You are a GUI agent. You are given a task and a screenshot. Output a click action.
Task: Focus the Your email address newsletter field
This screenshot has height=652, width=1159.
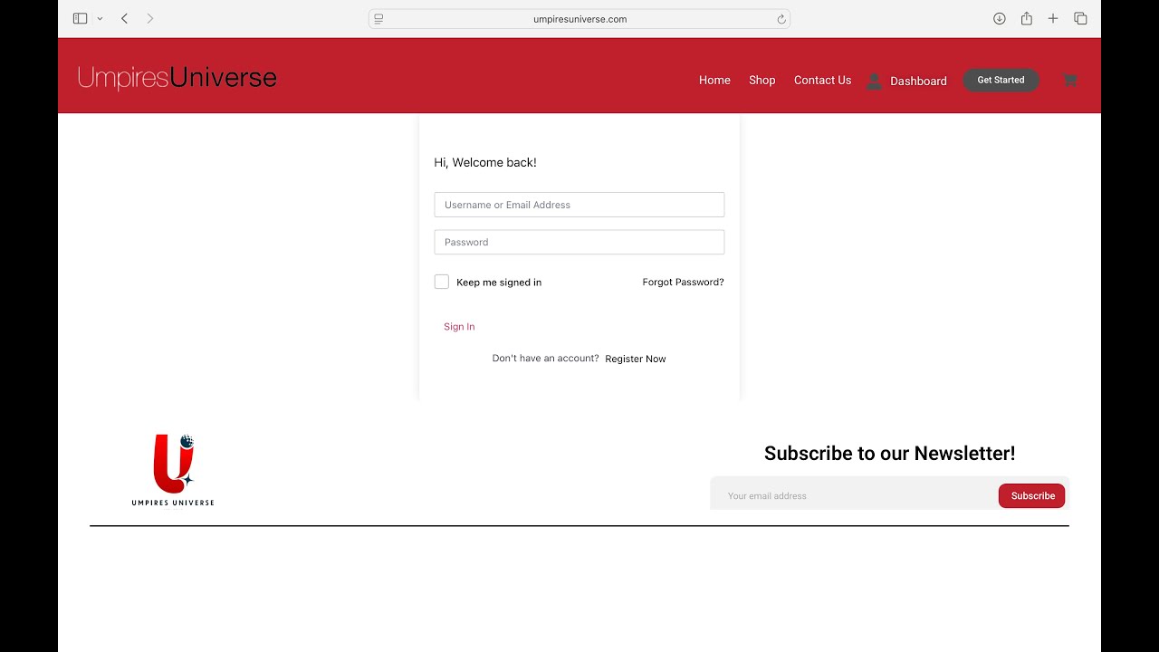854,495
